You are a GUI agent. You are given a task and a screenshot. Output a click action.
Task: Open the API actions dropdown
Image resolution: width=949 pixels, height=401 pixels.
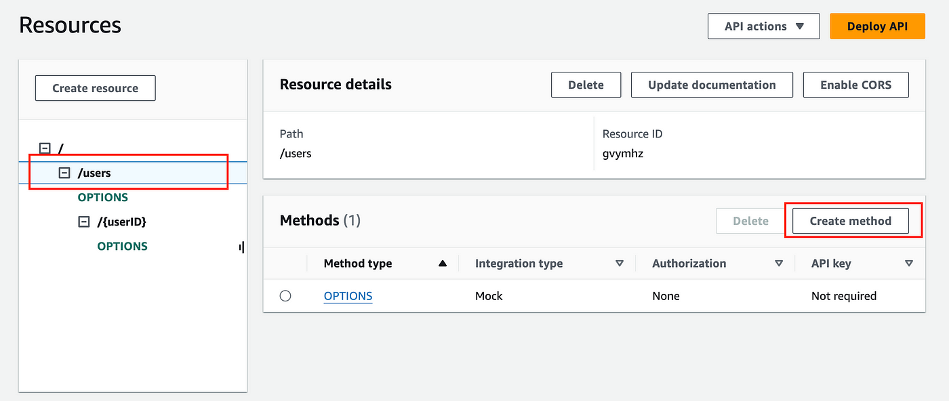click(x=763, y=26)
